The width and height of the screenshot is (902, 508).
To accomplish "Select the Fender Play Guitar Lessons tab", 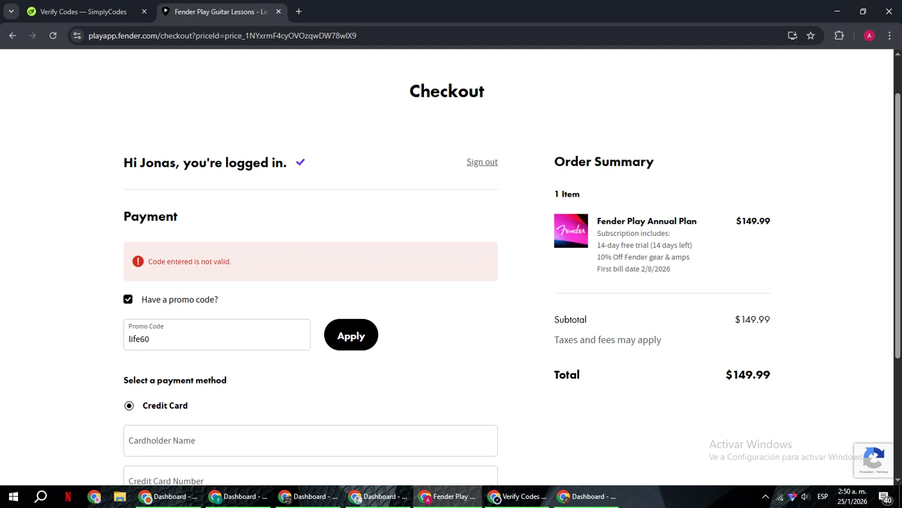I will (x=221, y=11).
